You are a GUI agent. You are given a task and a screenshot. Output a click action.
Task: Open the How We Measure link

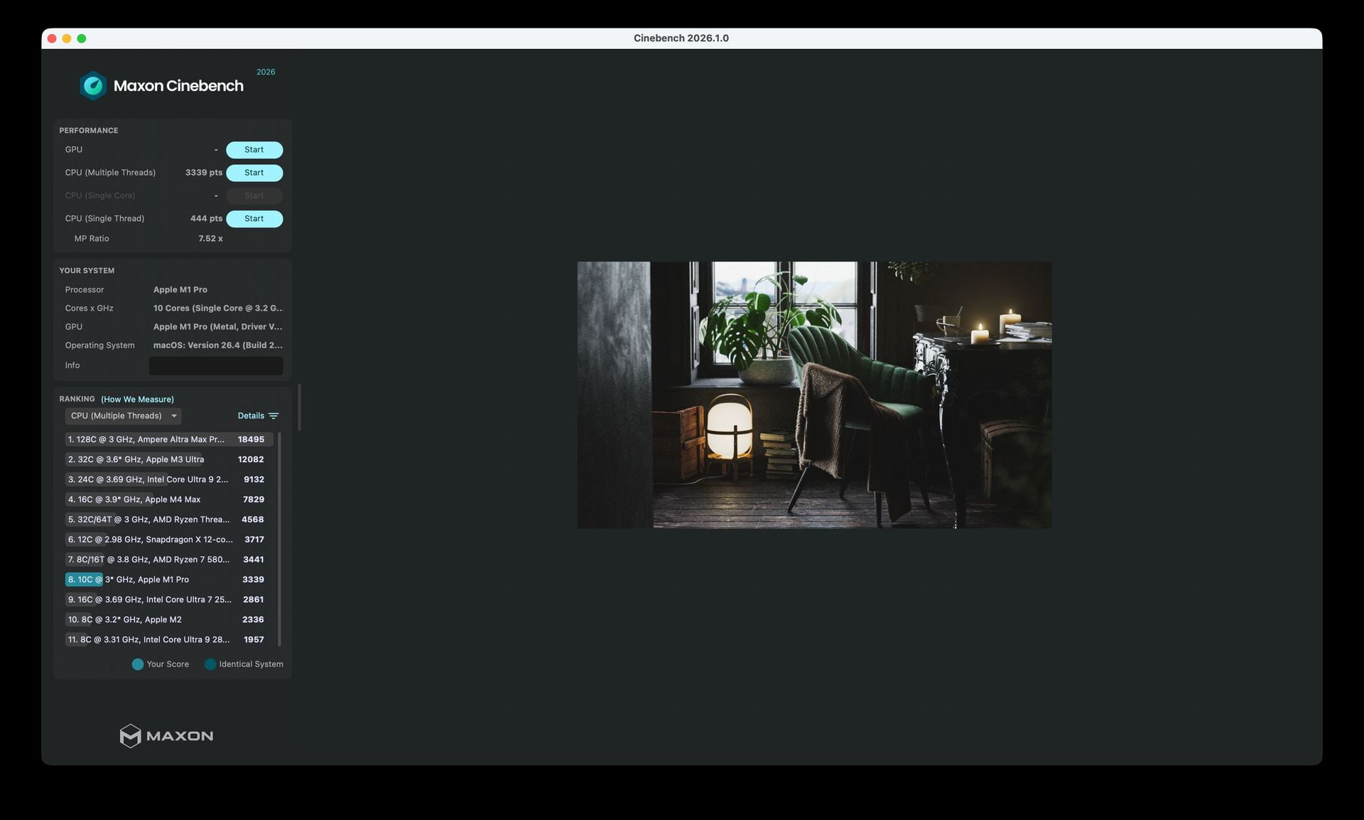click(x=137, y=399)
